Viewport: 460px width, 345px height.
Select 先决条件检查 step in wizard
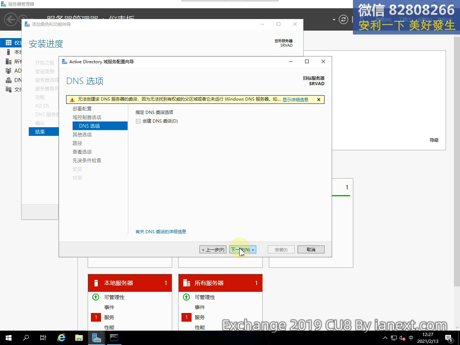pos(87,160)
